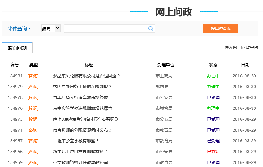
Task: Open complaint 京中实验学校违规燃放烟花爆竹
Action: point(82,108)
